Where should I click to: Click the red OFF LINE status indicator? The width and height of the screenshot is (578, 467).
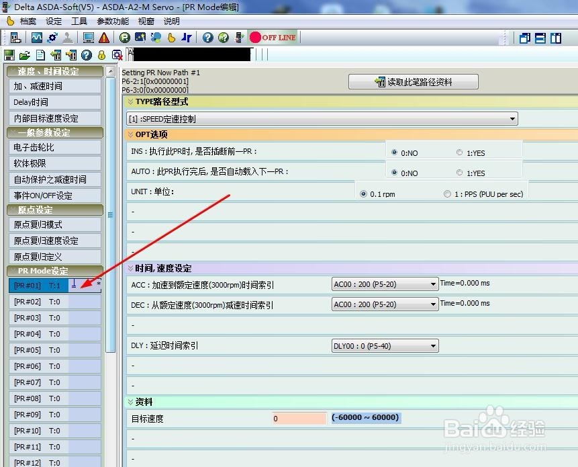(273, 38)
